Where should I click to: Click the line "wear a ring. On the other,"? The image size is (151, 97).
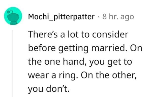(x=82, y=76)
